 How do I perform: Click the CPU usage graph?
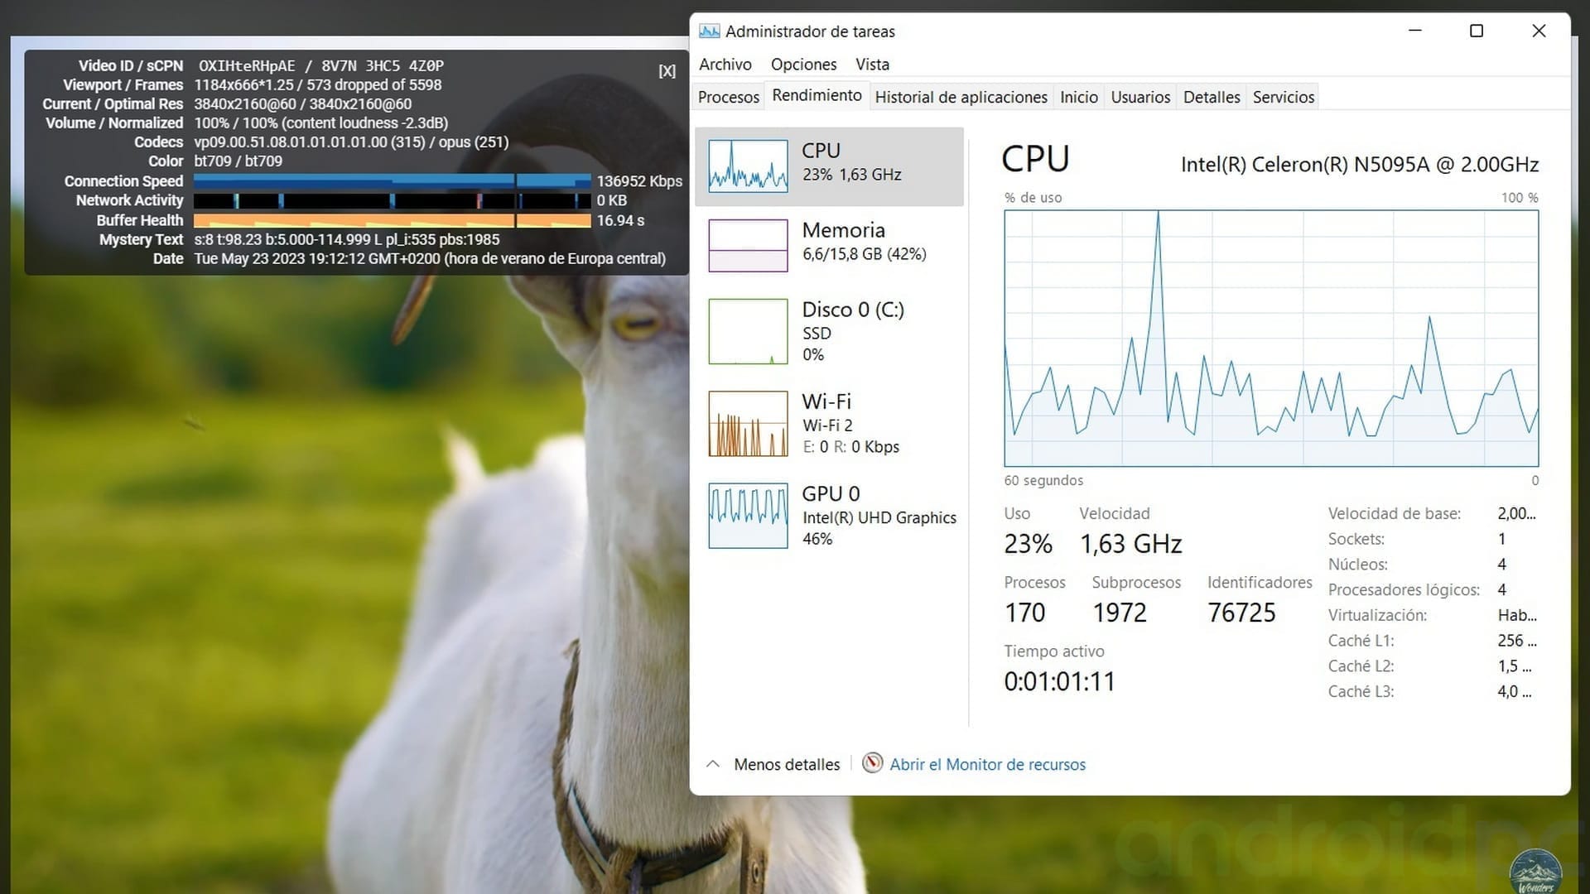click(1271, 338)
